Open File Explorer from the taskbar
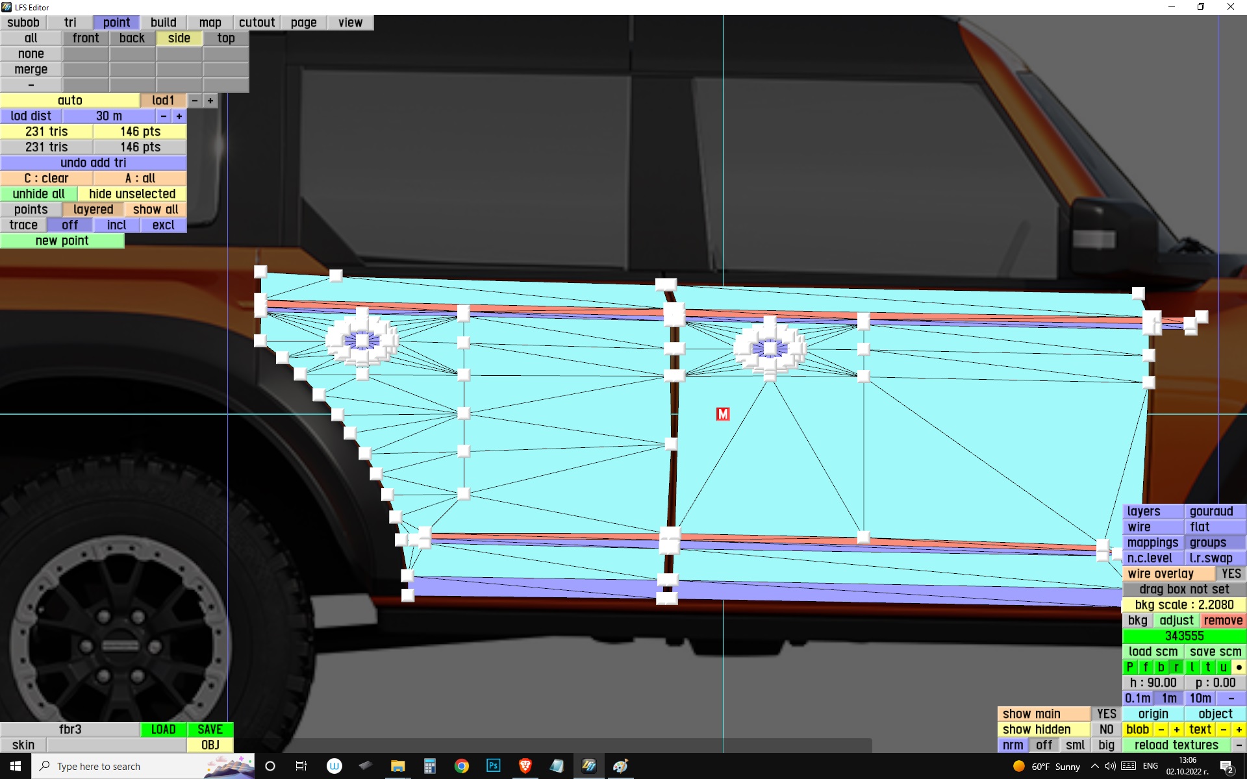 point(397,766)
